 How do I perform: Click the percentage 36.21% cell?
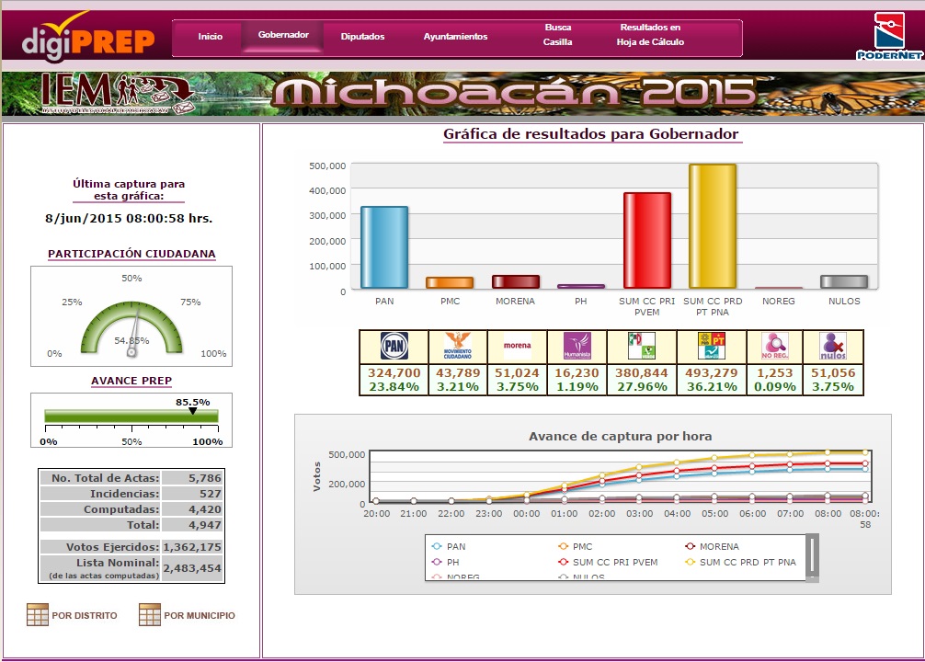click(712, 387)
